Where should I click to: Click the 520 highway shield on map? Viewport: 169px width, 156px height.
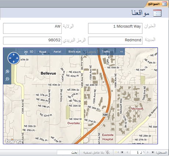click(105, 115)
